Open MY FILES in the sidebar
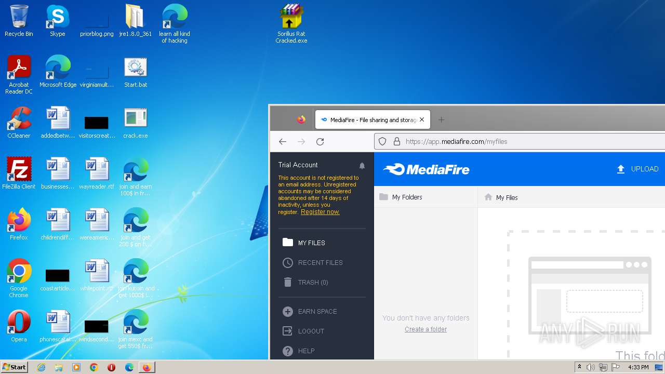Screen dimensions: 665x374 click(x=312, y=243)
